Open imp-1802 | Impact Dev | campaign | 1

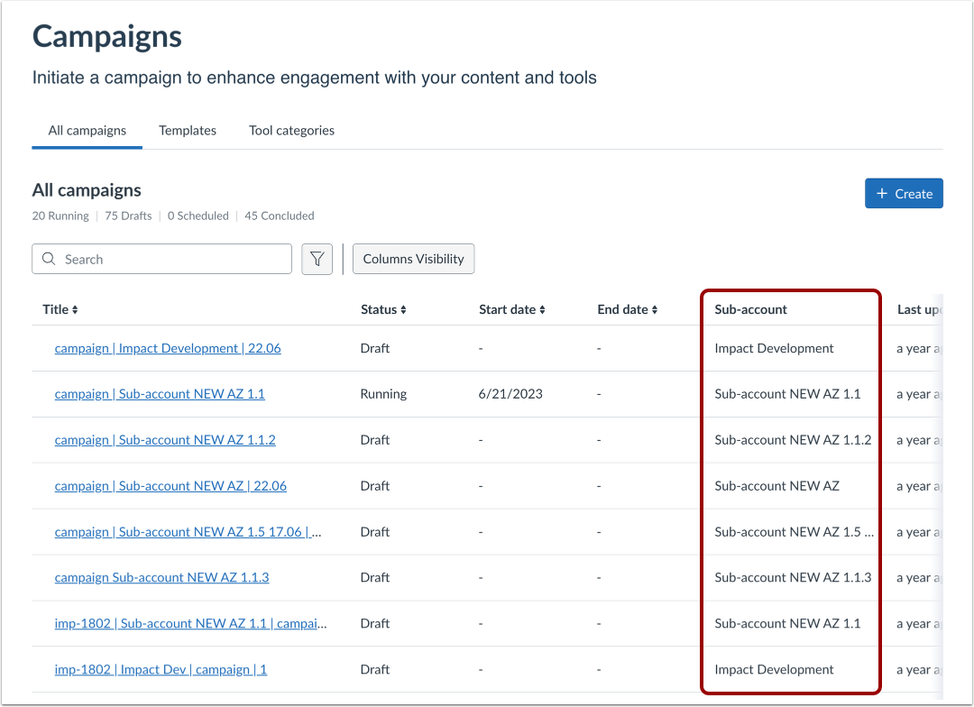coord(161,669)
